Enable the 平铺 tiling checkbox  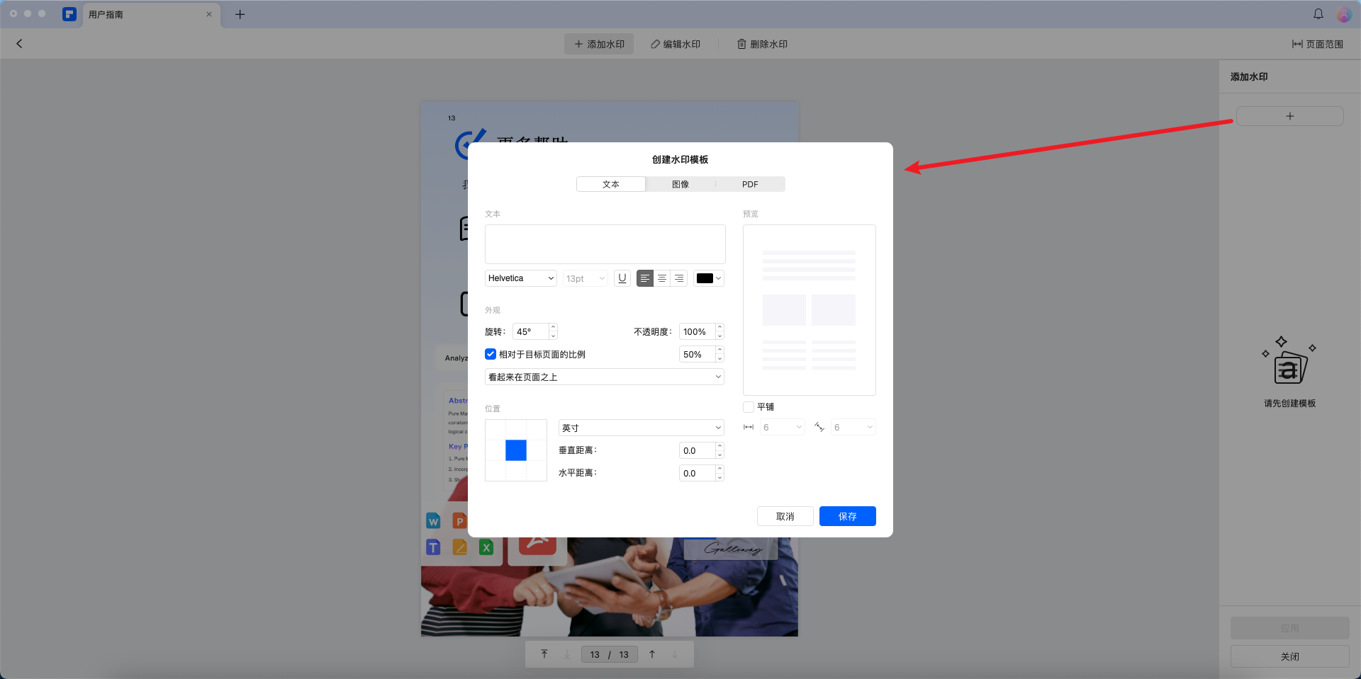pos(748,406)
